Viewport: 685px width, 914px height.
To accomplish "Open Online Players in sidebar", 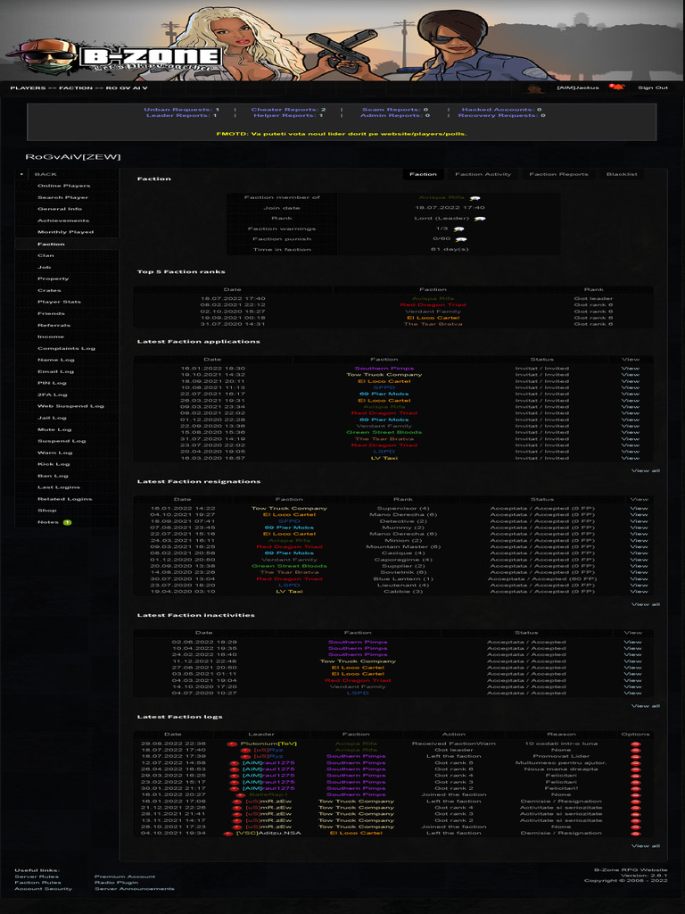I will pos(64,186).
